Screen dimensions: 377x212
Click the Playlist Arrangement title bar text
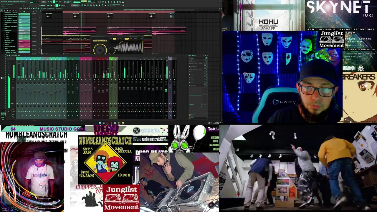click(52, 8)
